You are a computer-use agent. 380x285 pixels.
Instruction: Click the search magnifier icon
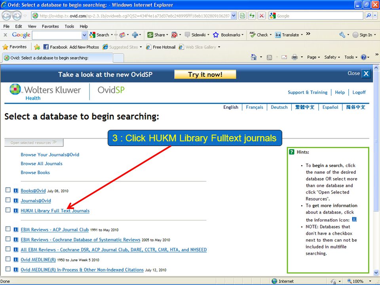pyautogui.click(x=369, y=16)
